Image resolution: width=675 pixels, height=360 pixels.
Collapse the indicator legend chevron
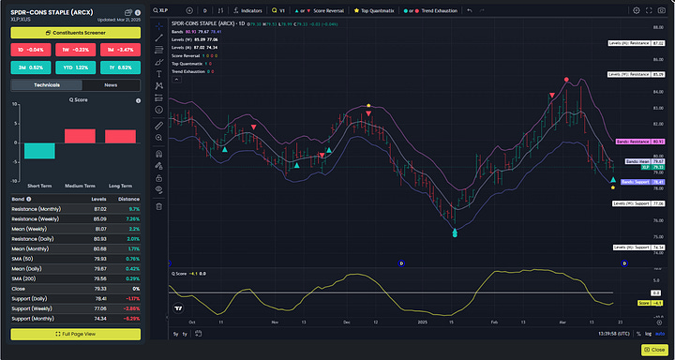pyautogui.click(x=176, y=80)
